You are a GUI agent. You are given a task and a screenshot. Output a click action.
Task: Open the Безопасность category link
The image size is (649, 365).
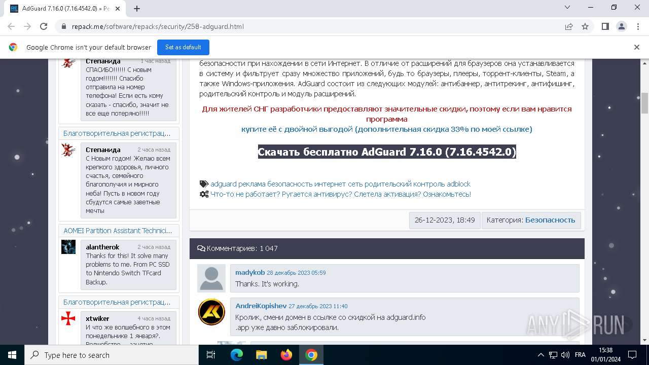pos(550,220)
